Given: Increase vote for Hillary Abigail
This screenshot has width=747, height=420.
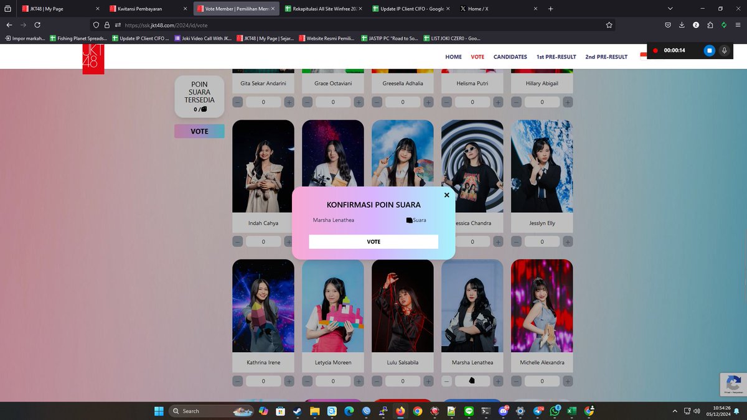Looking at the screenshot, I should point(568,102).
